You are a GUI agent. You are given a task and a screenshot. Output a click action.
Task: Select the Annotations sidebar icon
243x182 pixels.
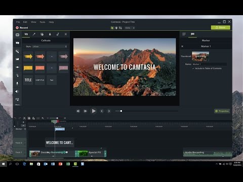[x=17, y=43]
